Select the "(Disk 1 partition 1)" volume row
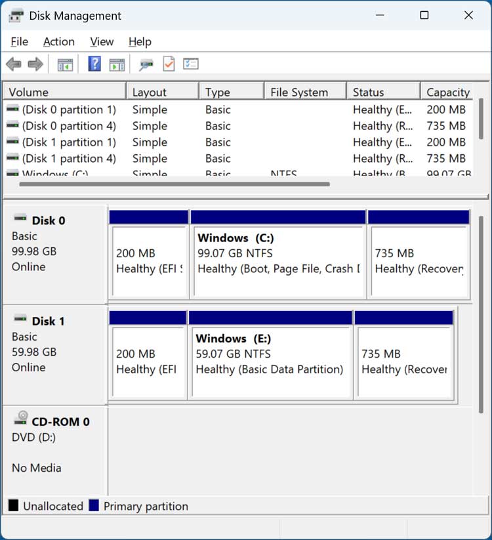 pos(238,142)
